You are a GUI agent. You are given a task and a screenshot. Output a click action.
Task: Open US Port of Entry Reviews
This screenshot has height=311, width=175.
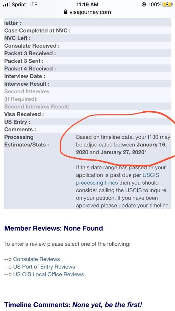point(44,267)
